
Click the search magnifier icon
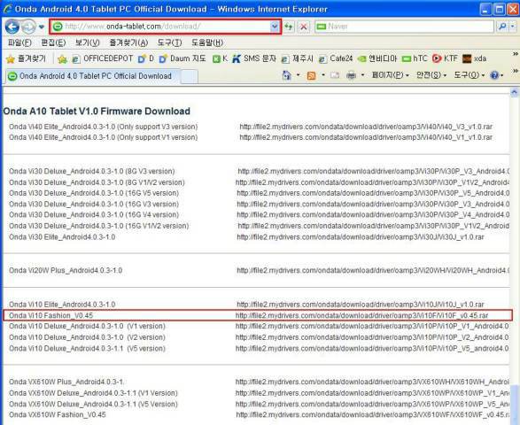pyautogui.click(x=502, y=27)
